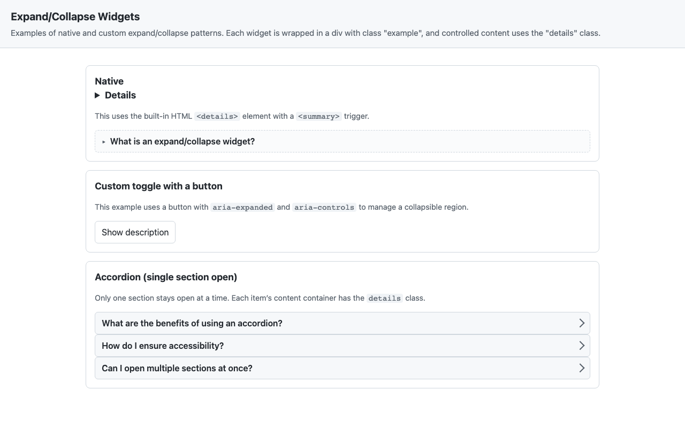Click the Show description button

[x=135, y=232]
